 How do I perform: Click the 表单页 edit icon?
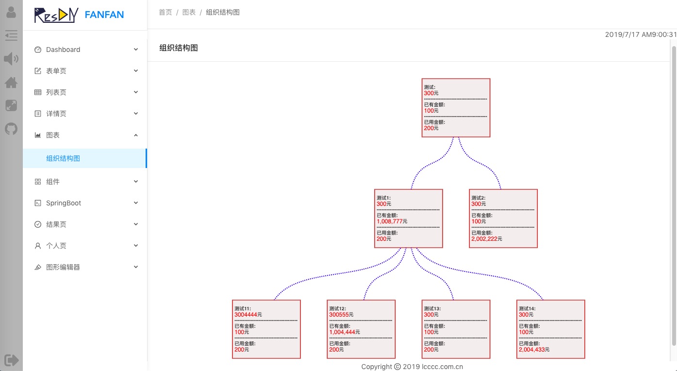[38, 71]
